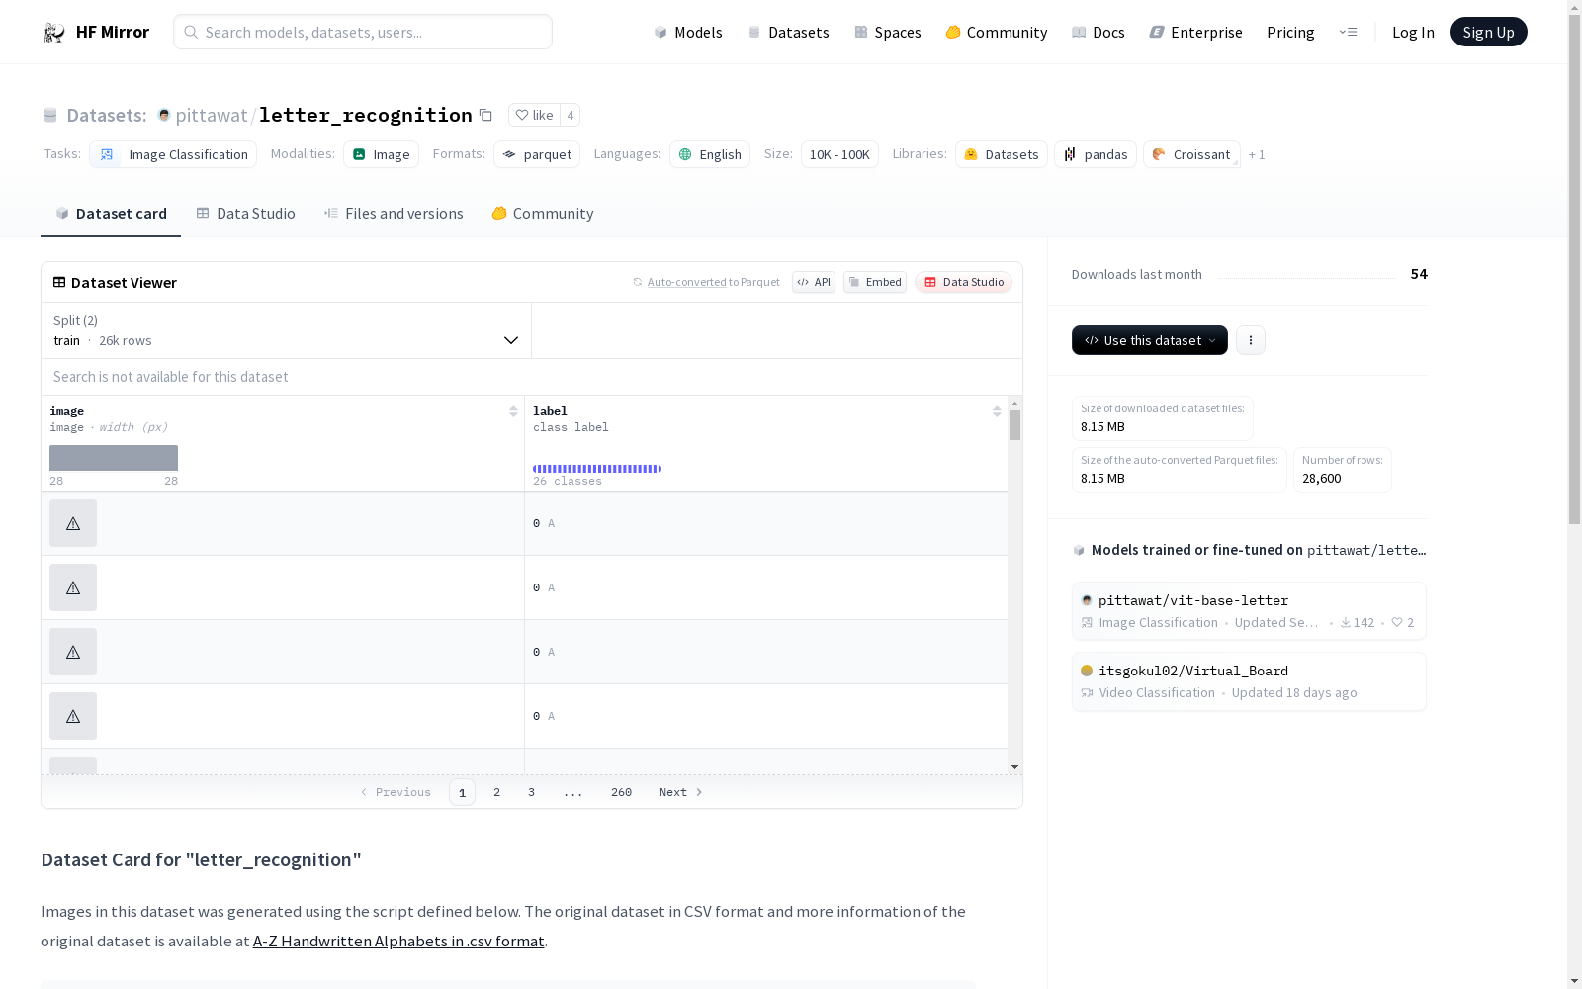Click the Embed button
This screenshot has height=989, width=1582.
pyautogui.click(x=875, y=282)
